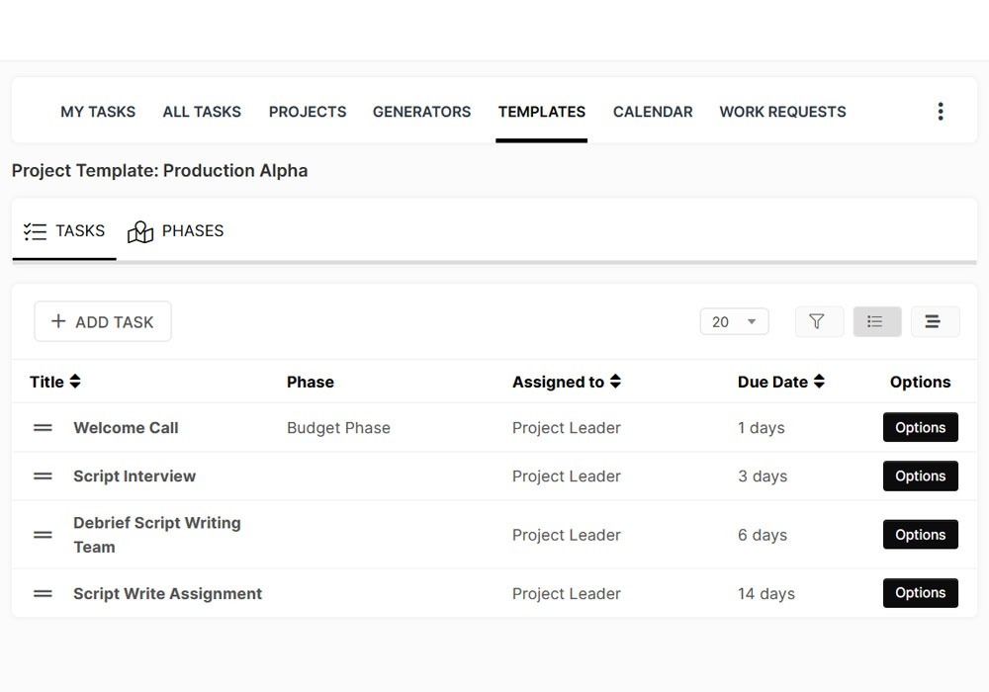Click the Debrief Script Writing Team drag handle

click(x=43, y=535)
